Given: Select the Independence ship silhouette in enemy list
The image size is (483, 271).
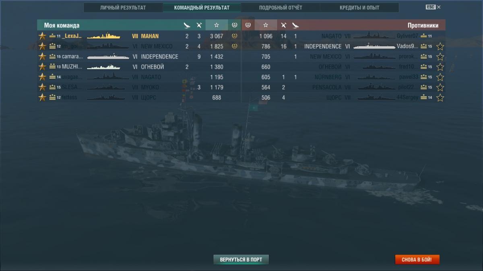Looking at the screenshot, I should coord(374,47).
